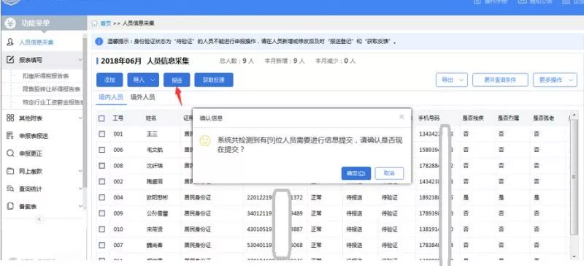Check the box for employee 008

[x=101, y=166]
